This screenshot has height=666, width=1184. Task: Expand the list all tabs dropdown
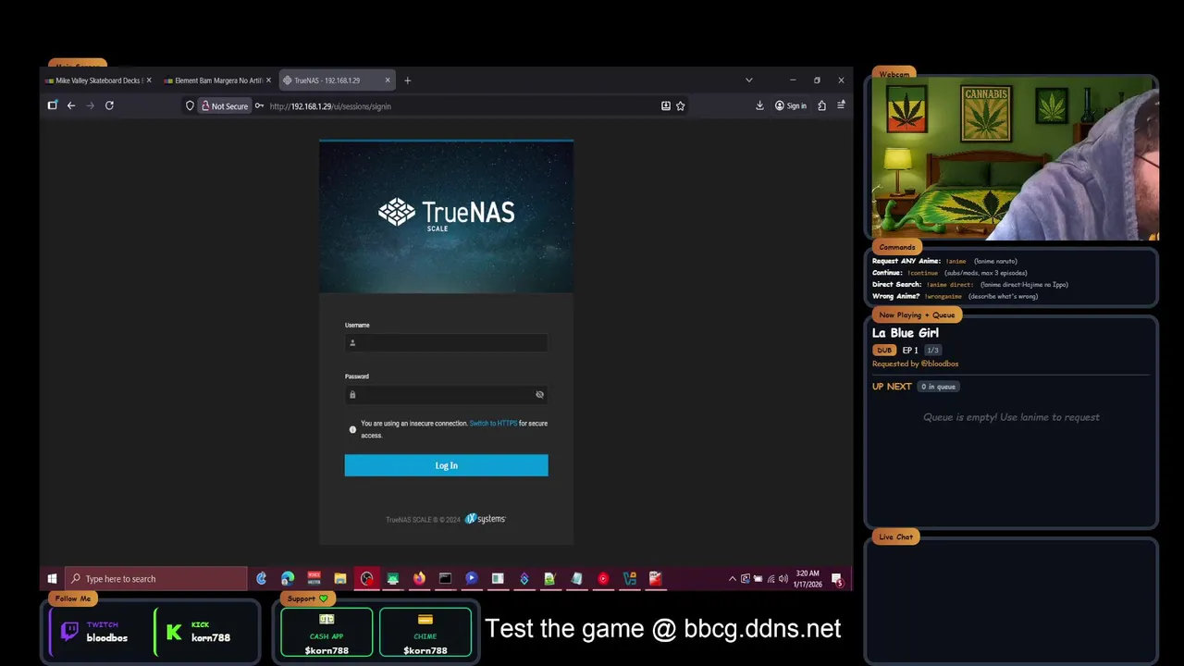pos(748,80)
